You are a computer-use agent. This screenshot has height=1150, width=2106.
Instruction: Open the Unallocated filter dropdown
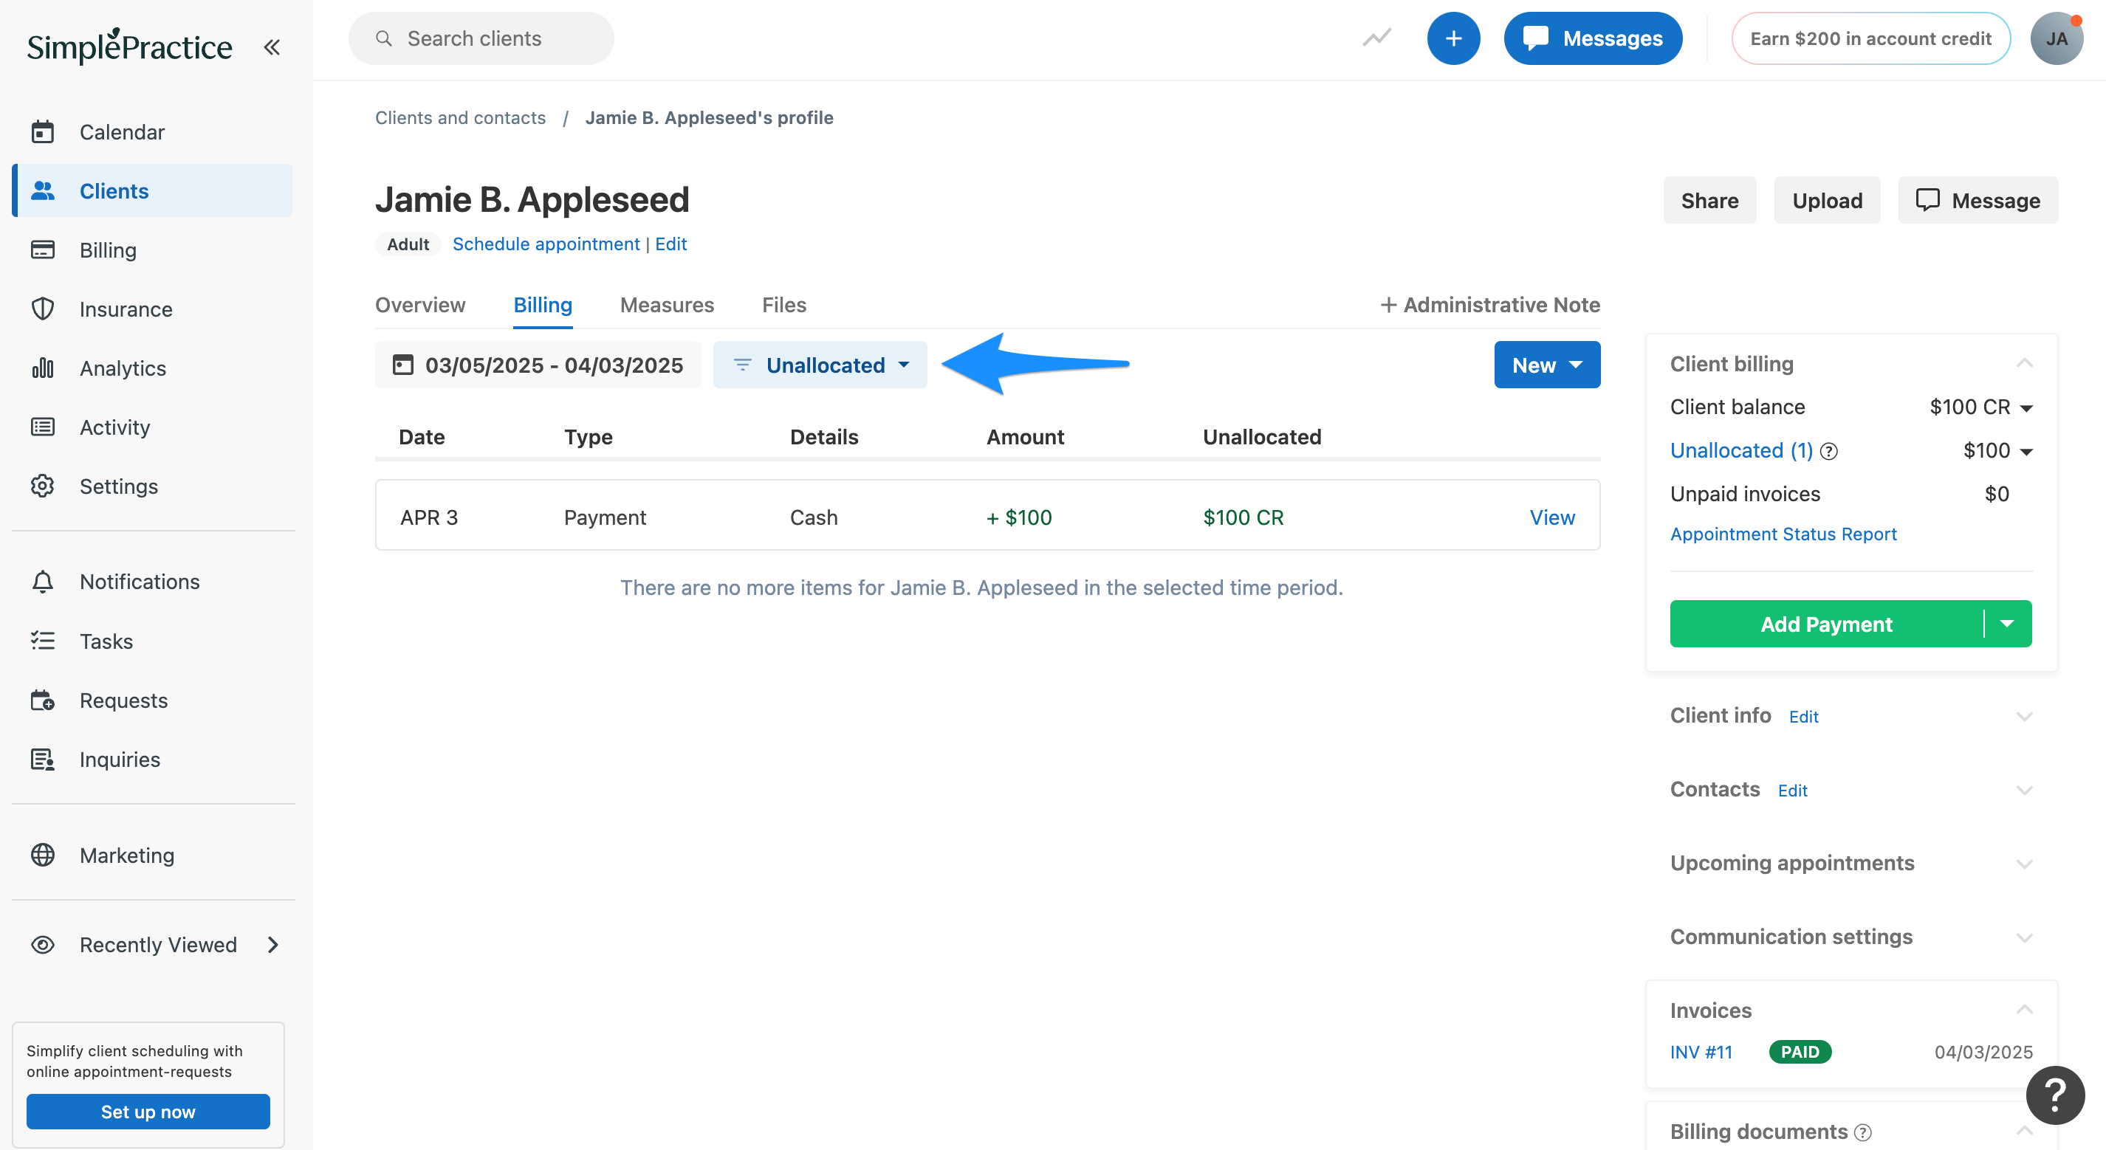820,365
